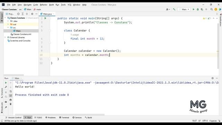
Task: Build project with the hammer icon
Action: click(x=174, y=9)
